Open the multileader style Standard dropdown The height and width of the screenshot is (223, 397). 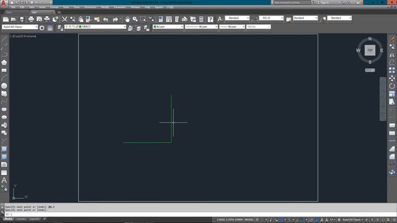point(339,18)
